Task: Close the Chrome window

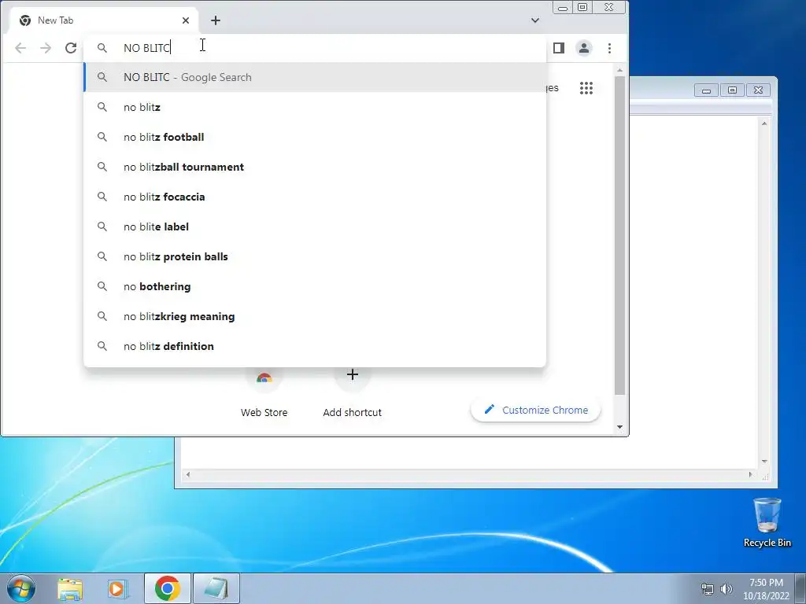Action: [609, 7]
